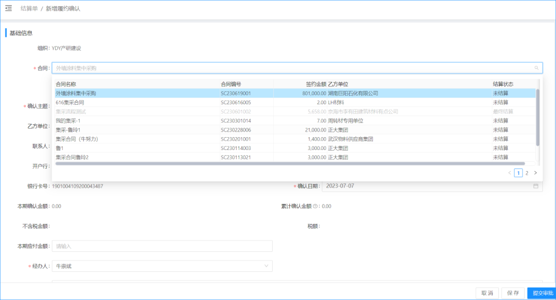556x300 pixels.
Task: Click the 合同编号 column header
Action: point(231,84)
